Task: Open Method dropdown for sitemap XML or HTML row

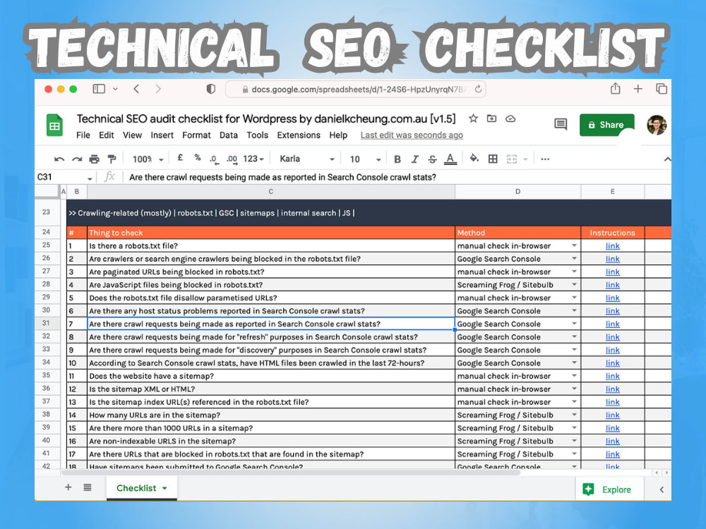Action: (x=574, y=389)
